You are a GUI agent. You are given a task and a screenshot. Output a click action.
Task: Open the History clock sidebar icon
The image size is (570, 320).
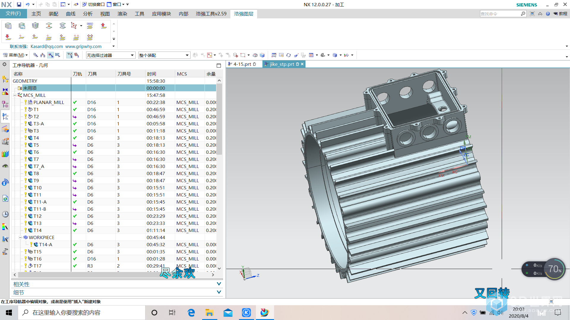[5, 214]
